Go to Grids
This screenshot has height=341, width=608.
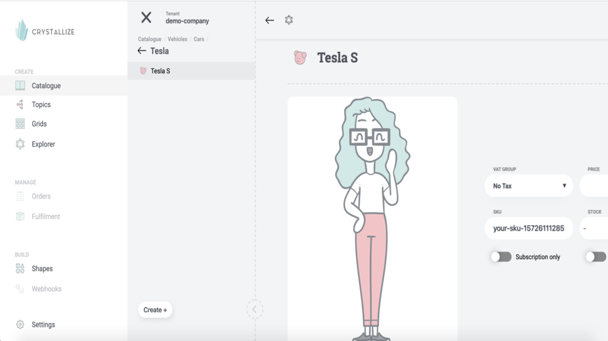39,124
